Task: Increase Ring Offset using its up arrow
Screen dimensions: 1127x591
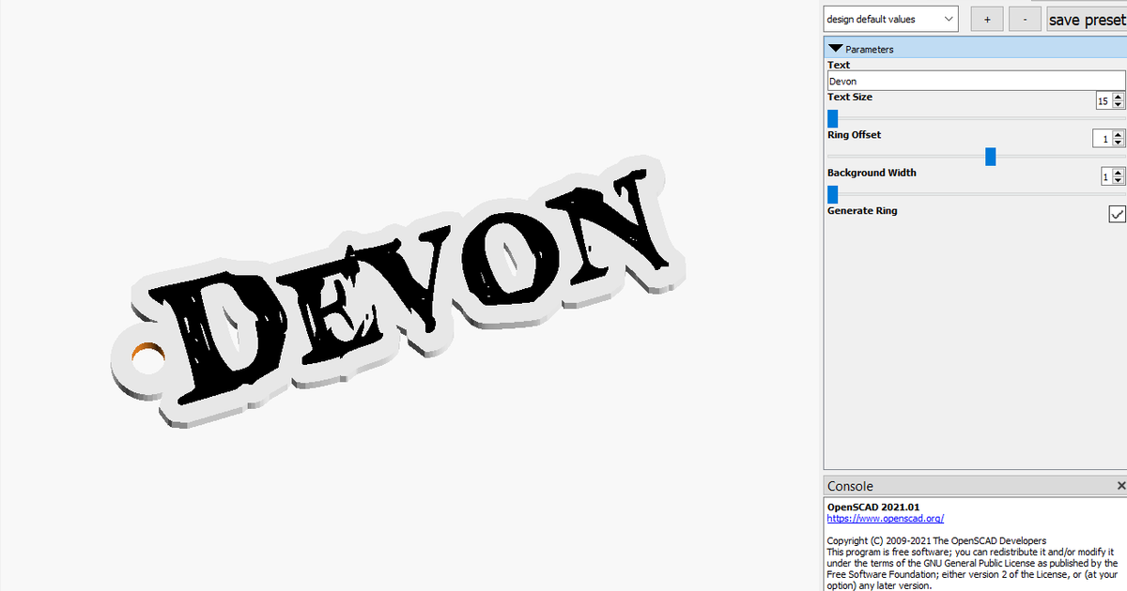Action: point(1119,134)
